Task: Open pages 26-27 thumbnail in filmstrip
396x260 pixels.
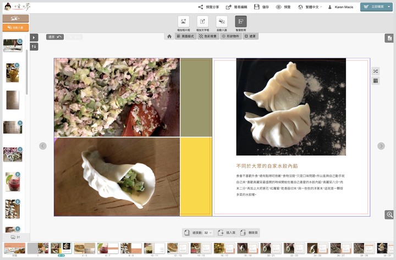Action: coord(340,248)
